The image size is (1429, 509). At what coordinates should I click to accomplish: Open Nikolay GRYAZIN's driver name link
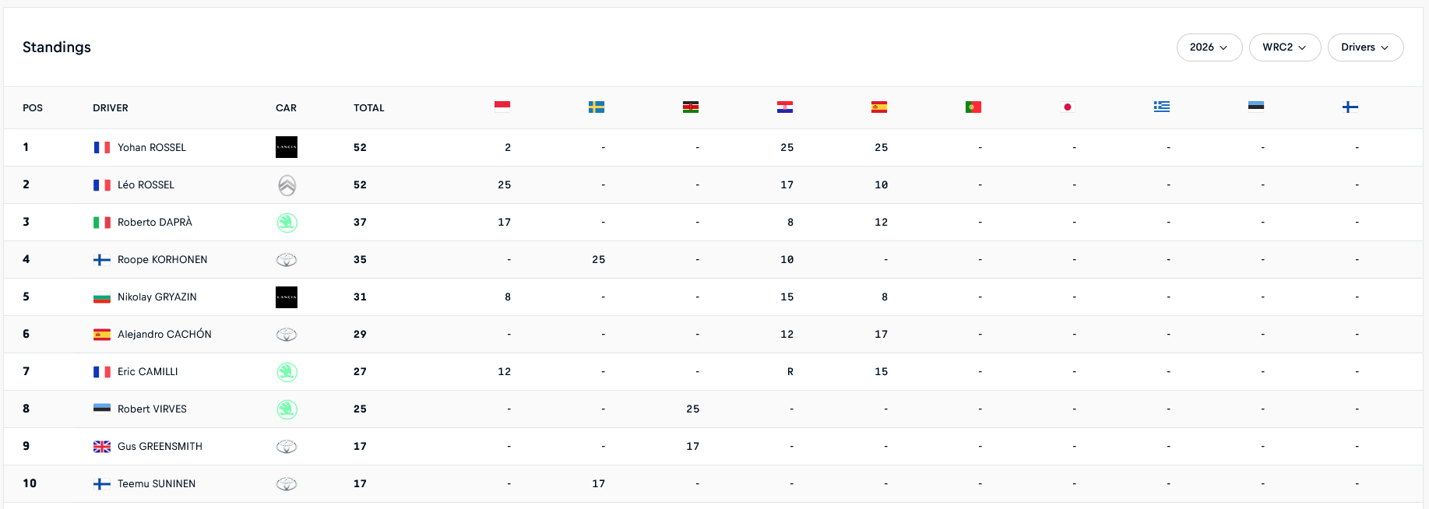(157, 297)
